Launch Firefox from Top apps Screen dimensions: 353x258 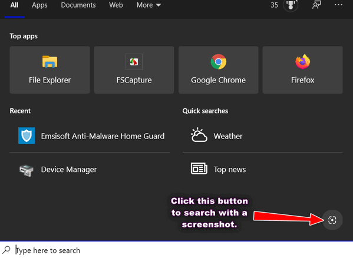click(302, 70)
